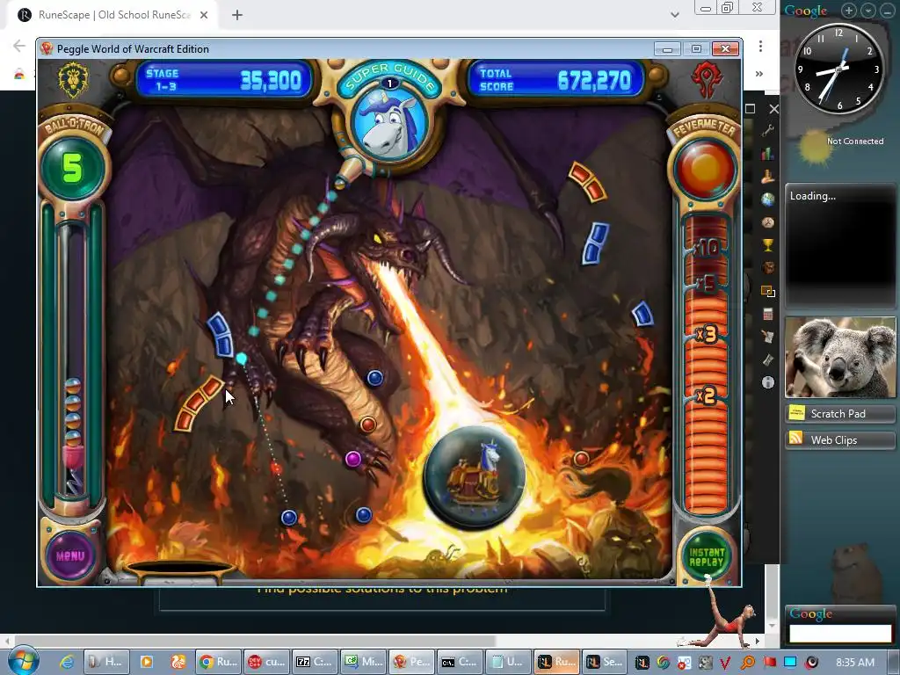Open RuneLite wrench configuration icon

pyautogui.click(x=768, y=131)
